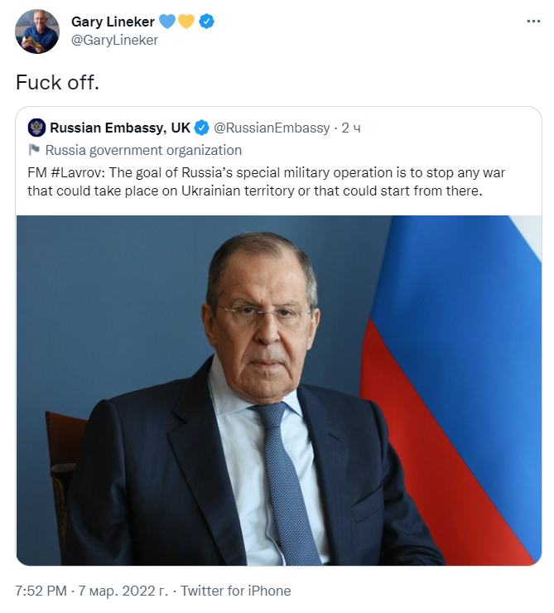Click the "Russia government organization" label
Viewport: 554px width, 613px height.
[143, 150]
